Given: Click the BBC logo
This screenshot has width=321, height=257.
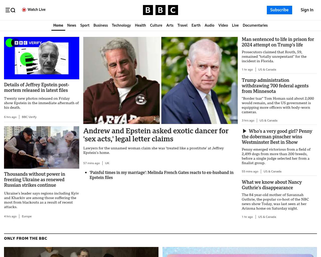Looking at the screenshot, I should coord(160,10).
